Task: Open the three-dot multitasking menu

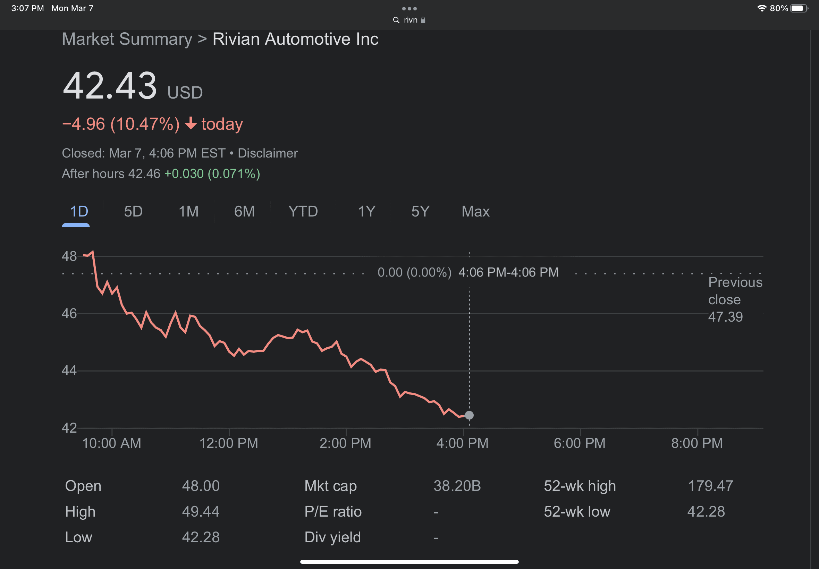Action: click(409, 9)
